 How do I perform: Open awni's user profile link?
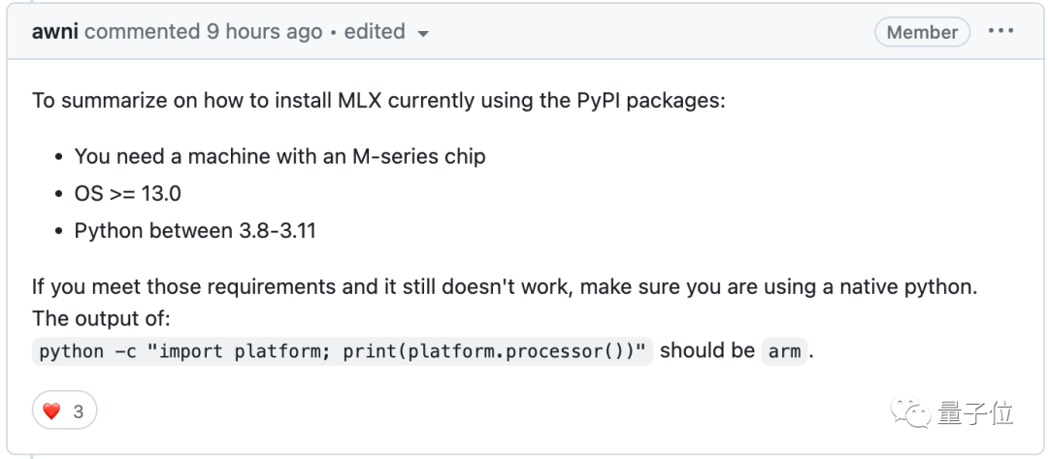tap(55, 32)
